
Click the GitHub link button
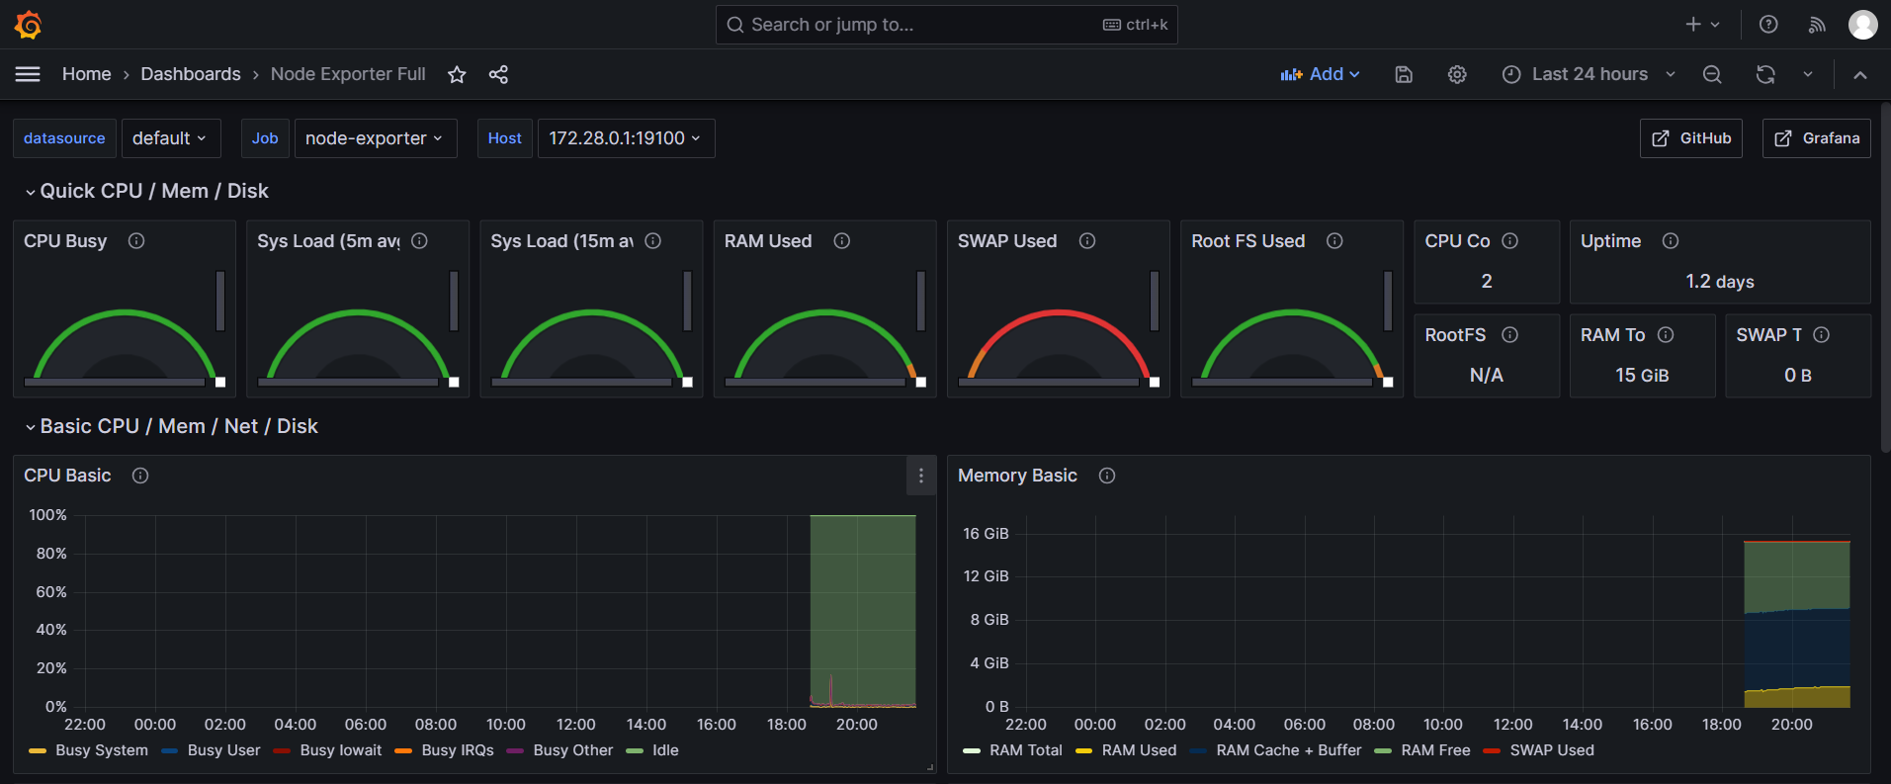tap(1690, 138)
